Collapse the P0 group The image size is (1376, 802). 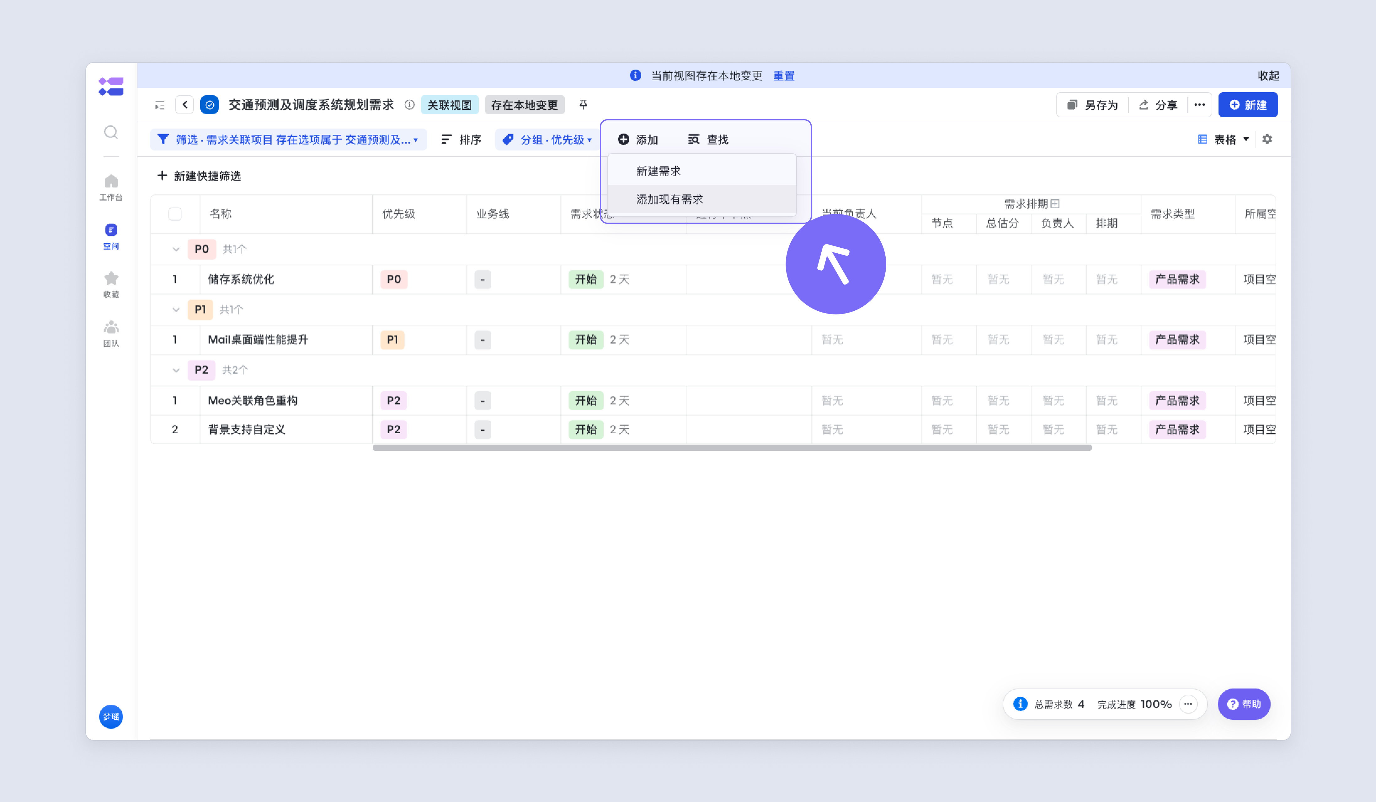pos(176,249)
